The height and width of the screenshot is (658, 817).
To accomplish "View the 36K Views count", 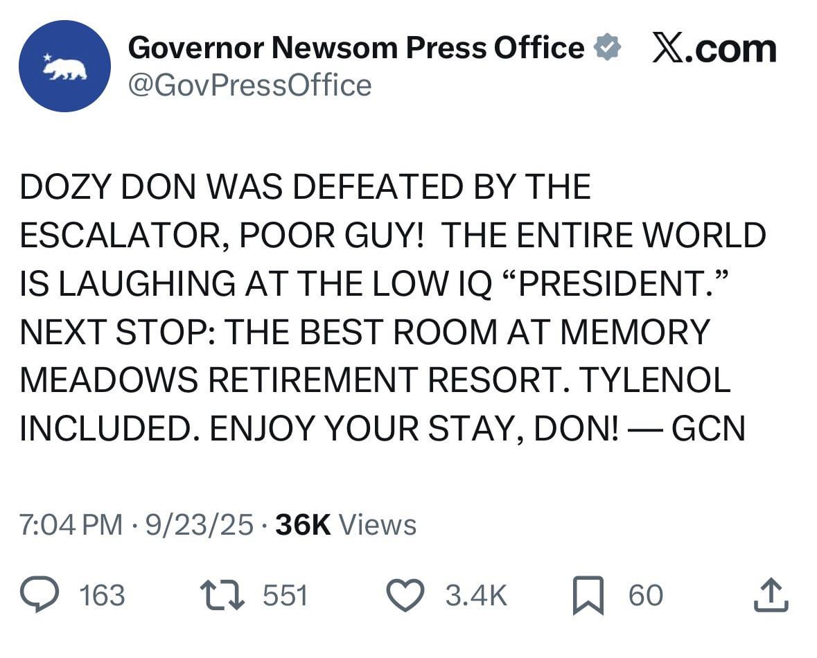I will [x=346, y=524].
